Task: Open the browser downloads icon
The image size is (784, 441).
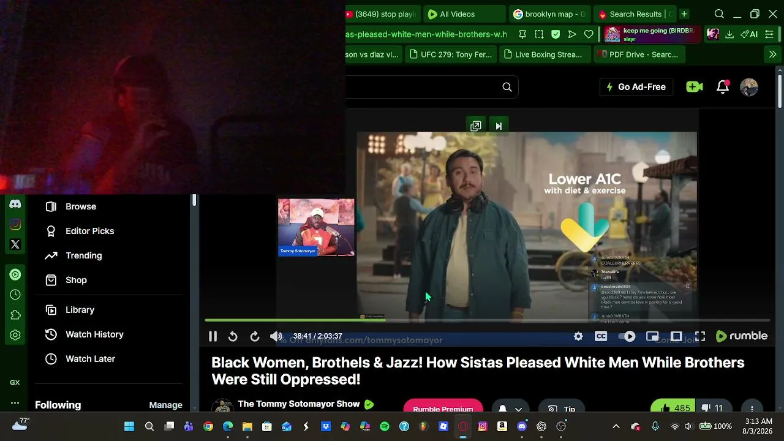Action: (729, 34)
